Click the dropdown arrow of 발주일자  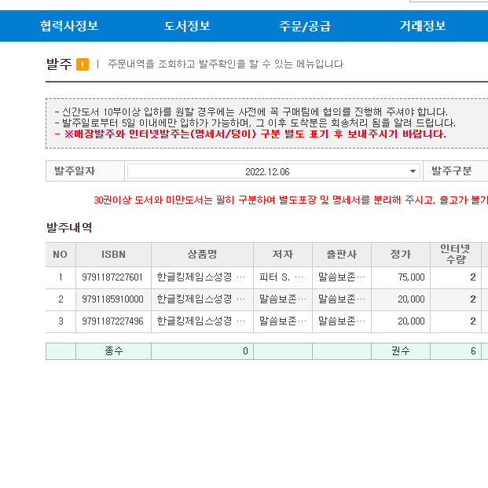click(413, 171)
